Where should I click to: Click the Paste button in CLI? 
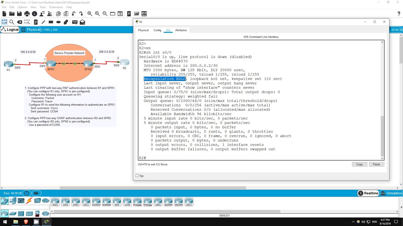coord(376,164)
